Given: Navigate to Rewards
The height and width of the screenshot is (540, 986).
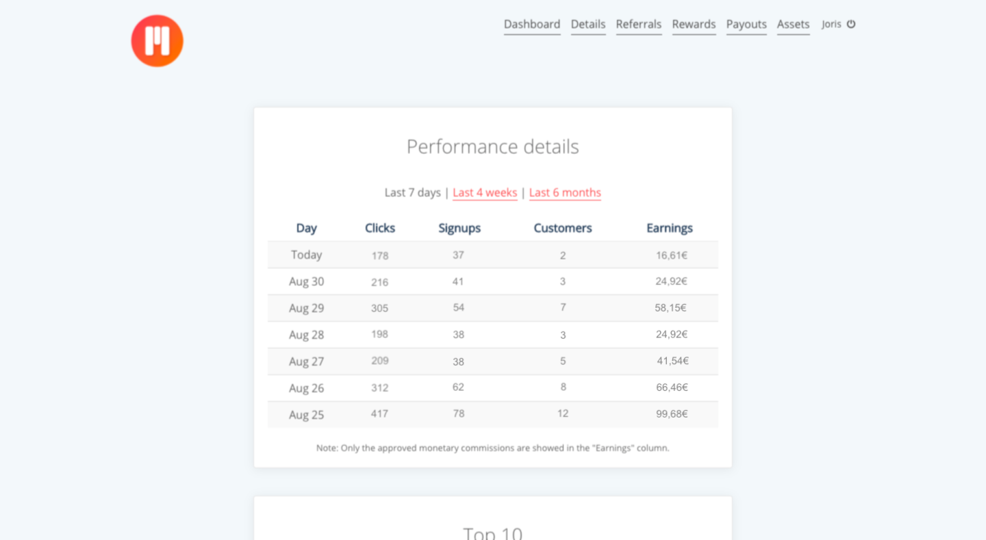Looking at the screenshot, I should click(x=694, y=25).
